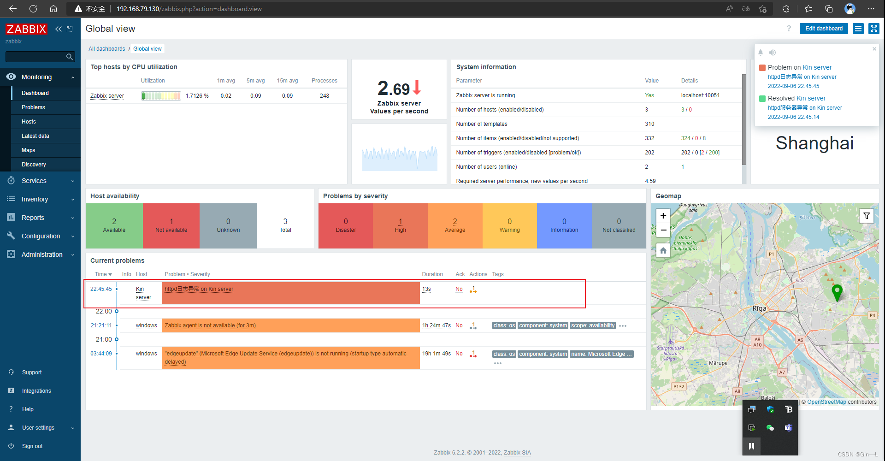Click the sidebar search magnifier icon
This screenshot has width=885, height=461.
[70, 57]
